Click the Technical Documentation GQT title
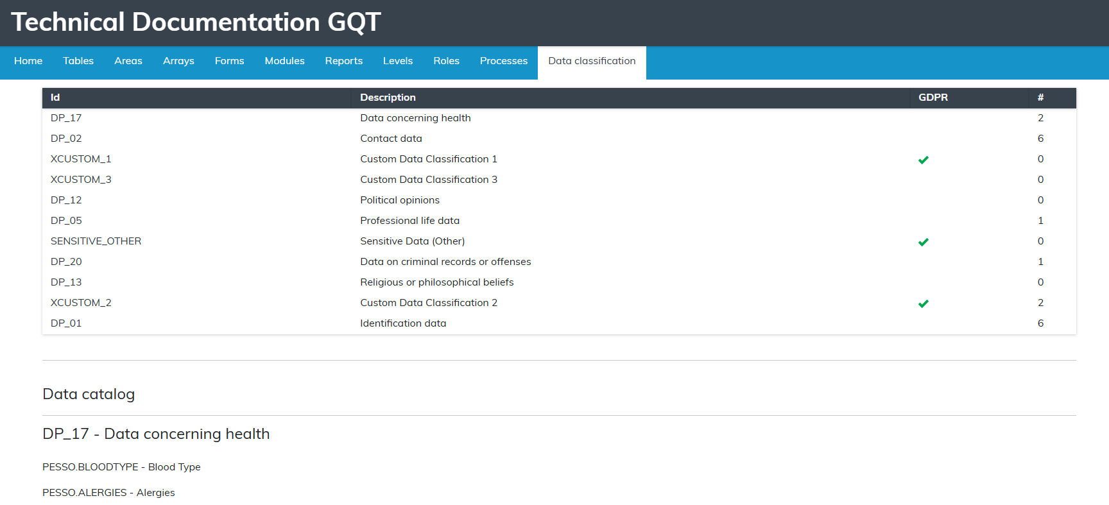The height and width of the screenshot is (505, 1109). pos(196,22)
